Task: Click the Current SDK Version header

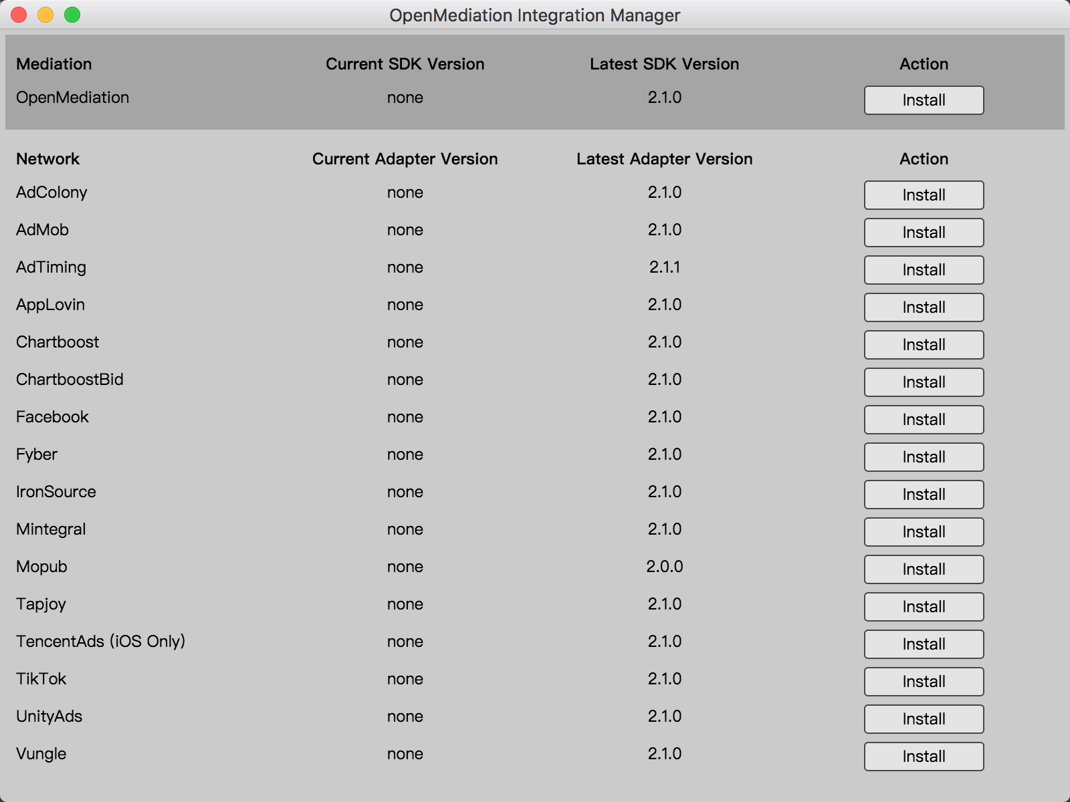Action: (405, 64)
